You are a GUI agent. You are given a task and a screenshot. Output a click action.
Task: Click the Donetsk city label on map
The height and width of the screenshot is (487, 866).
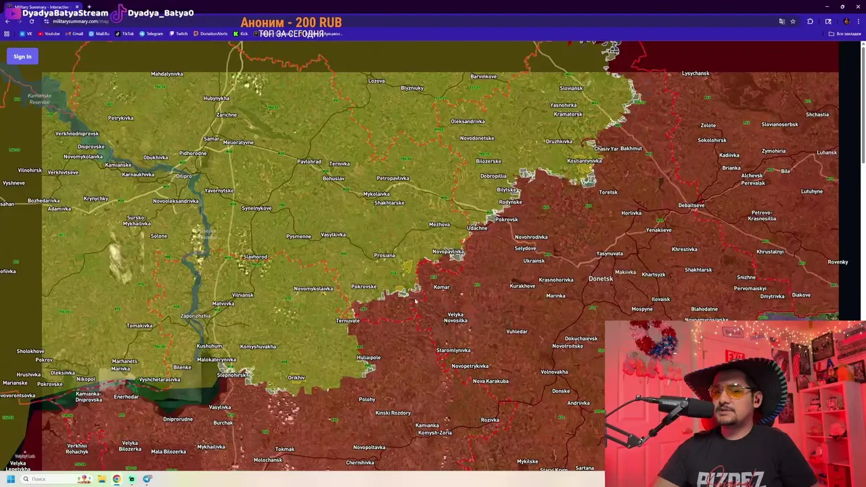[x=601, y=279]
